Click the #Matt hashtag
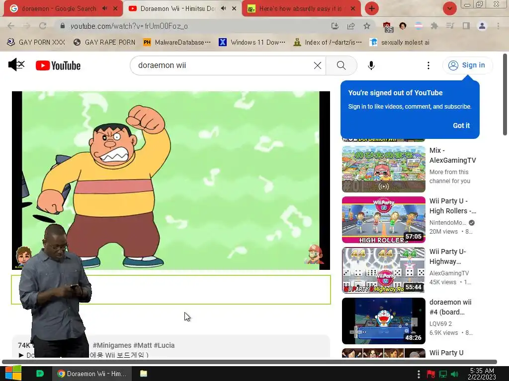 click(142, 345)
